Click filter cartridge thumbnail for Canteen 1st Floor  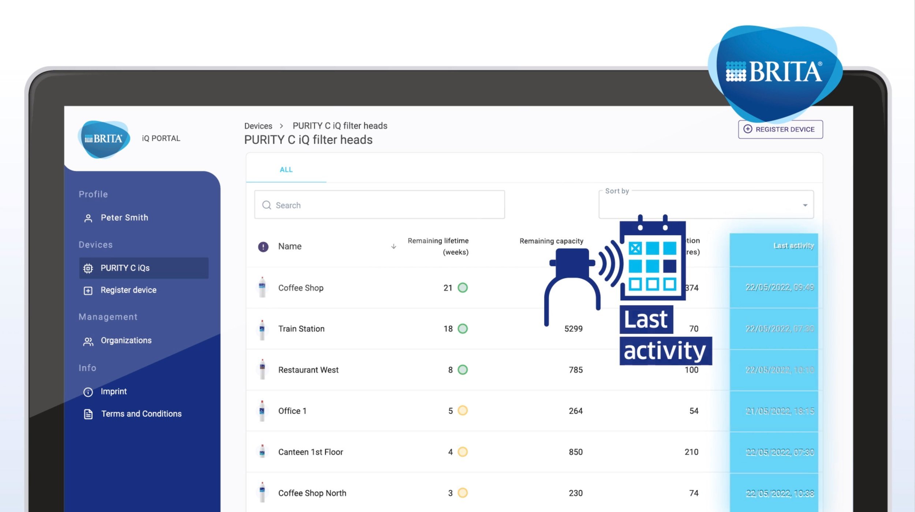[262, 452]
